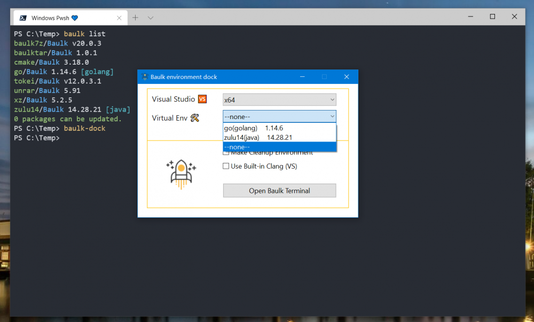Click the 'Baulk environment dock' window title
This screenshot has width=534, height=322.
[x=184, y=77]
